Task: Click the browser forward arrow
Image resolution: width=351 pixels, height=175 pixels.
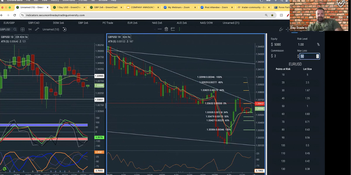Action: point(8,15)
